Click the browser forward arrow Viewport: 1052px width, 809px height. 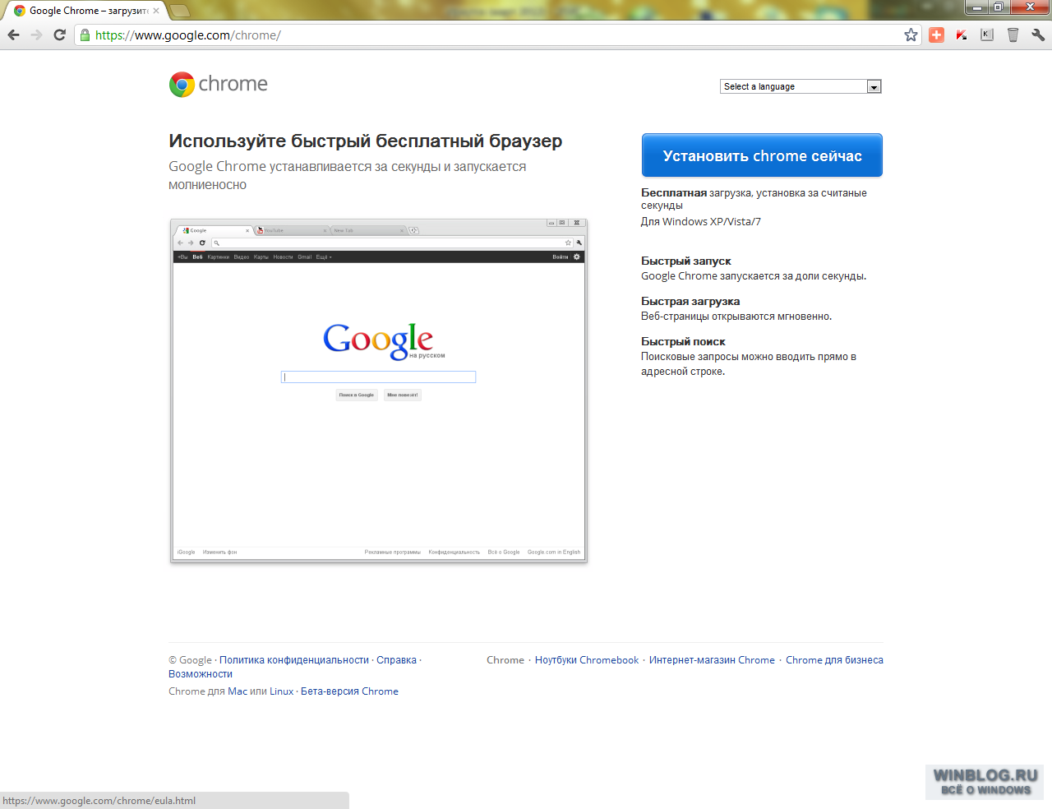click(36, 35)
